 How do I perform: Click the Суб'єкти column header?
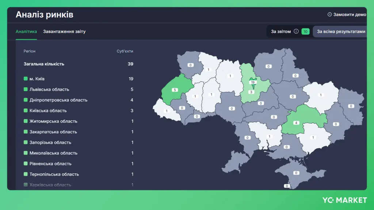click(125, 51)
